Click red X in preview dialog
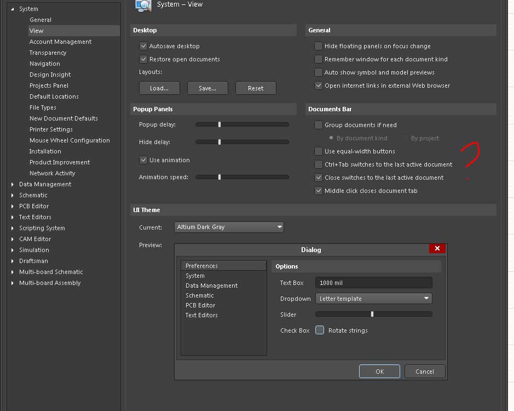The height and width of the screenshot is (411, 514). [x=437, y=249]
